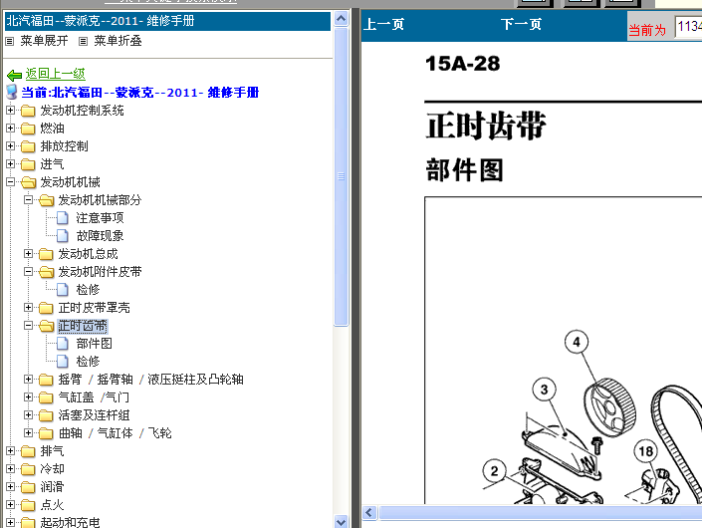Expand the 排放控制 tree node

click(x=10, y=146)
